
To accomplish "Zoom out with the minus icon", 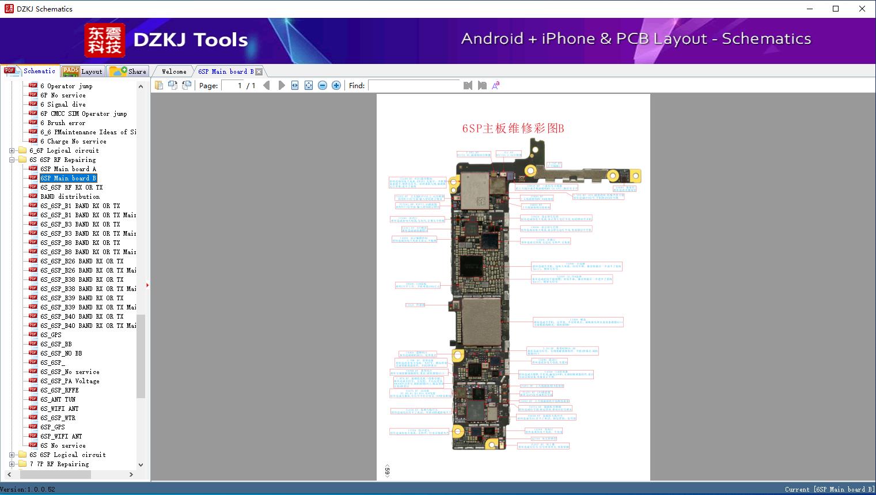I will coord(323,85).
